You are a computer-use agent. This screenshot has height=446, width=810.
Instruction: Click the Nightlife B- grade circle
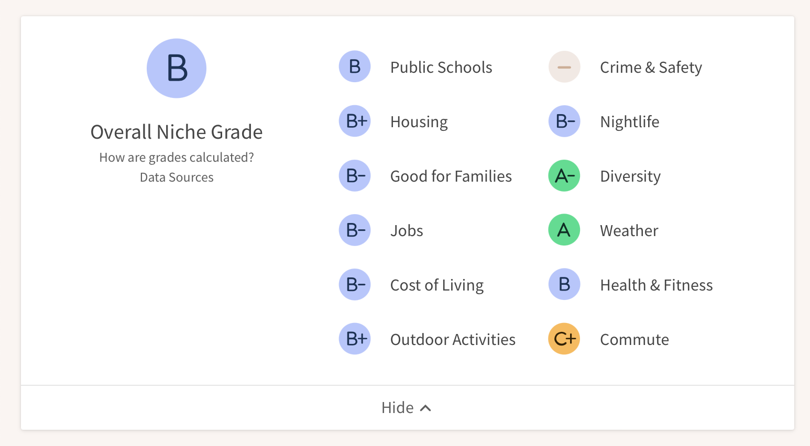coord(564,121)
